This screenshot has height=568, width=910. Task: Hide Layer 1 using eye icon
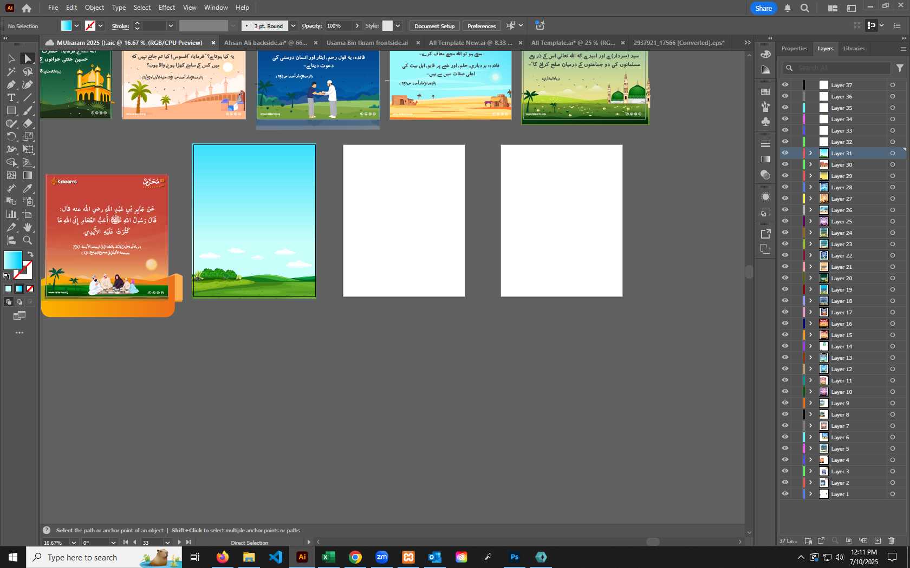[x=785, y=494]
